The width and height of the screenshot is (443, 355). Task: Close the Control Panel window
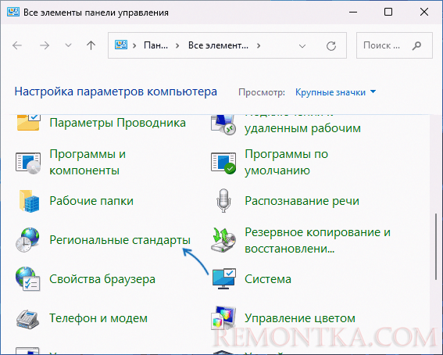424,12
